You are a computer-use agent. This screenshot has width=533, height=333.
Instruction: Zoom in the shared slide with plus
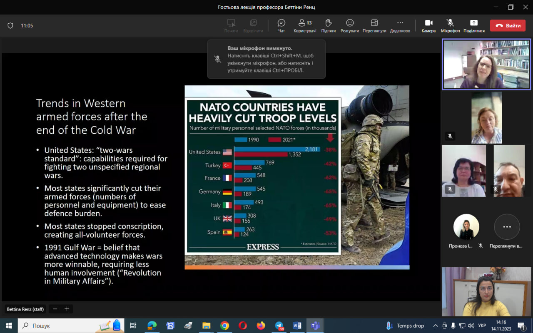(67, 309)
